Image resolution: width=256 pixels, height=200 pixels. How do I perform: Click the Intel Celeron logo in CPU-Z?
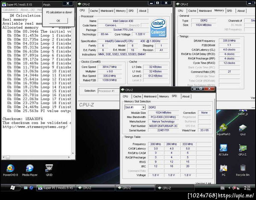(x=158, y=28)
